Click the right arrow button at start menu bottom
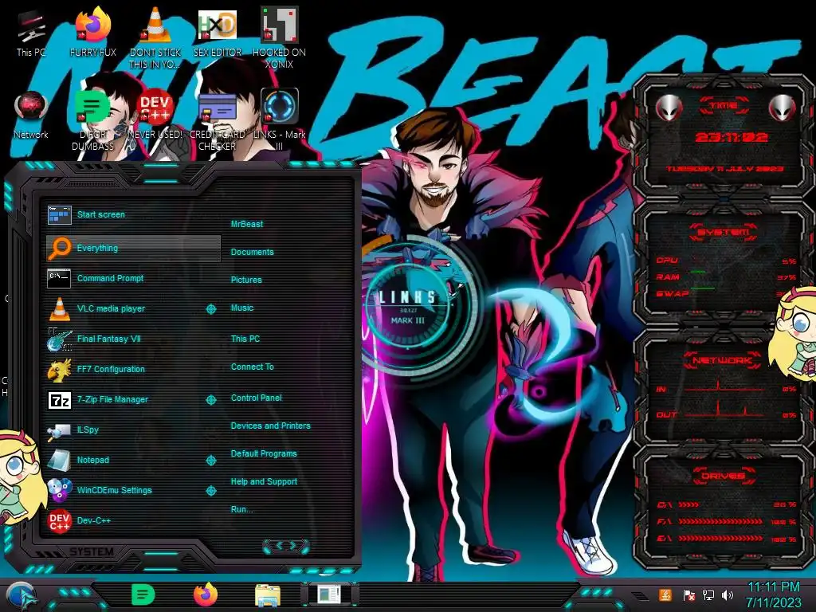The width and height of the screenshot is (816, 612). 294,545
